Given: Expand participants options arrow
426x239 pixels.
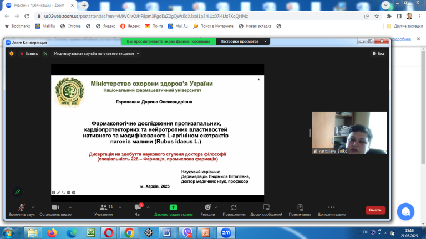Looking at the screenshot, I should click(x=120, y=207).
